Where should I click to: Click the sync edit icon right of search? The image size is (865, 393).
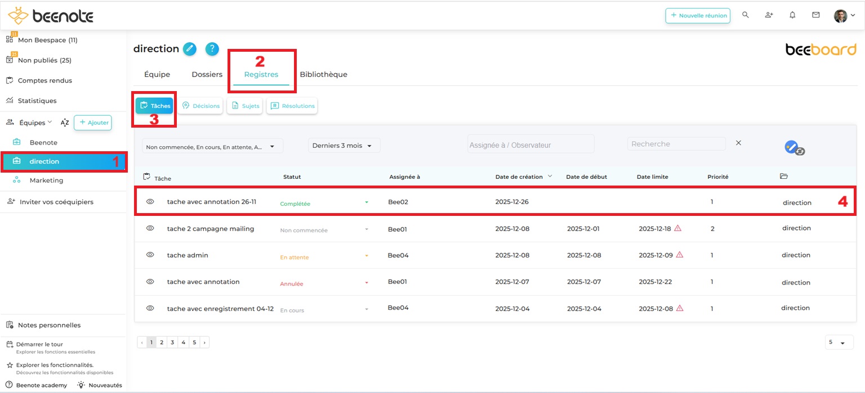tap(794, 148)
